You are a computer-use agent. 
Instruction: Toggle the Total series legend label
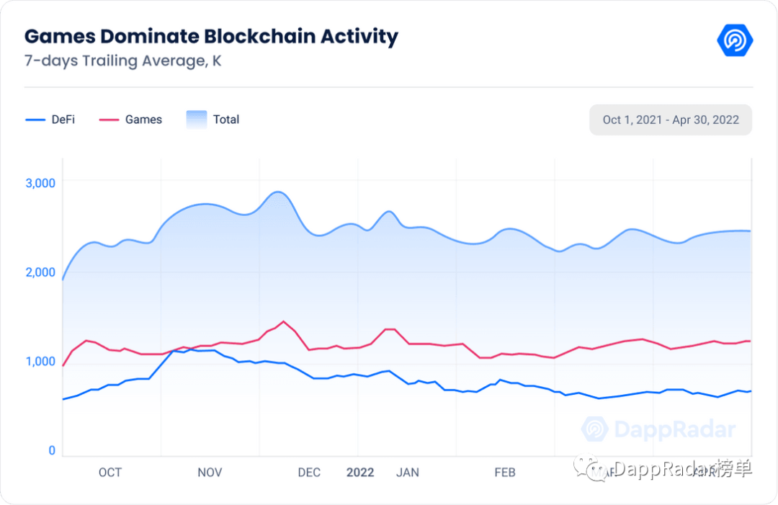click(x=226, y=120)
